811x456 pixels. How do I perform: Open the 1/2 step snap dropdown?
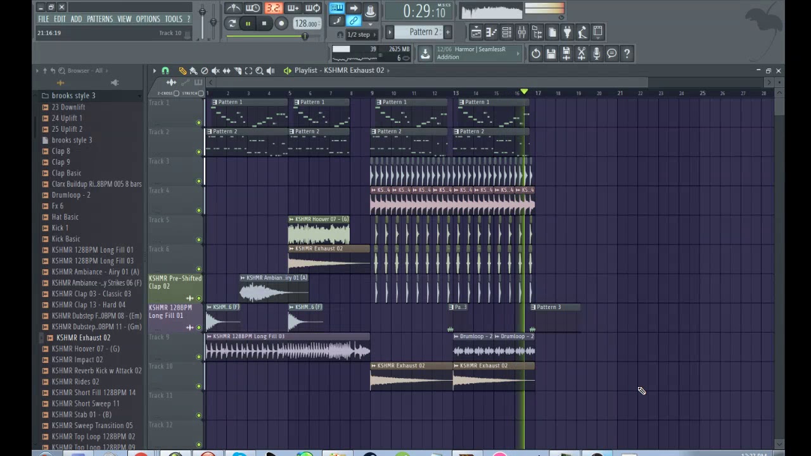[361, 34]
